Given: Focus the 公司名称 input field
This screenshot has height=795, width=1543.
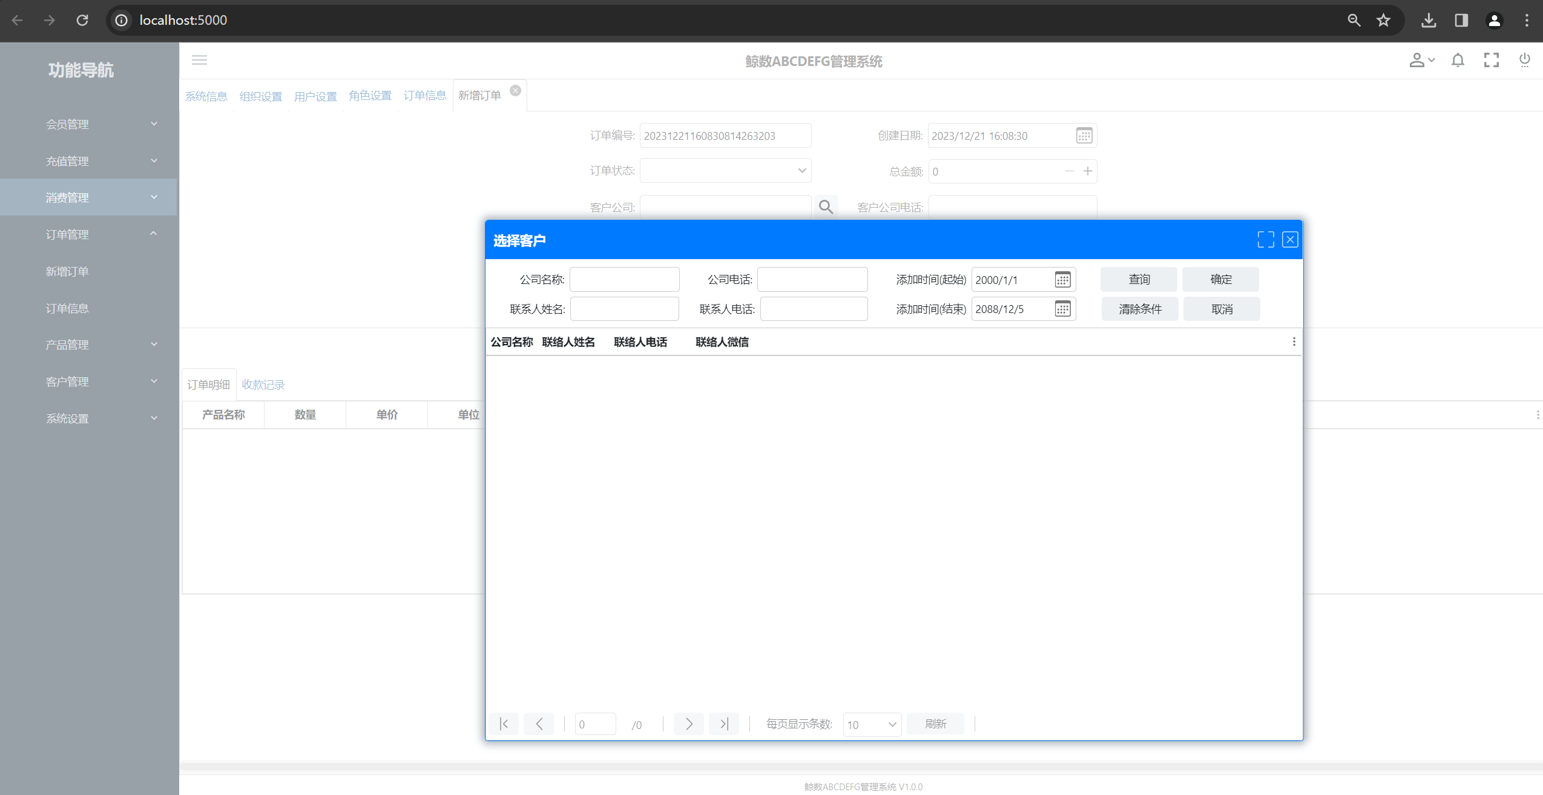Looking at the screenshot, I should (x=624, y=280).
